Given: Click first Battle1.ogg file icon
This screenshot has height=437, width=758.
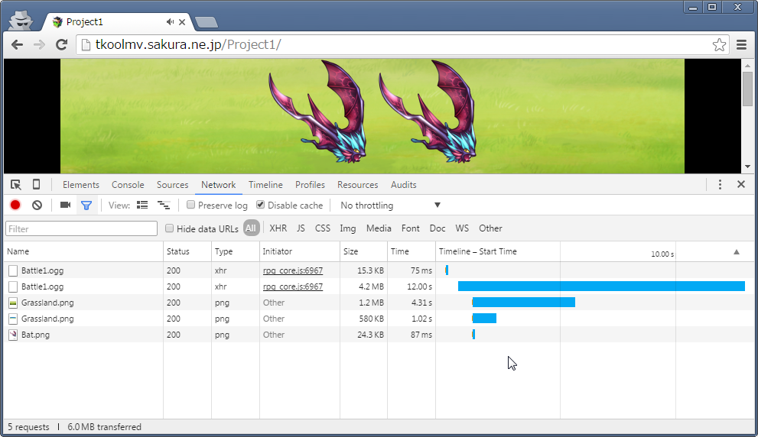Looking at the screenshot, I should [13, 271].
